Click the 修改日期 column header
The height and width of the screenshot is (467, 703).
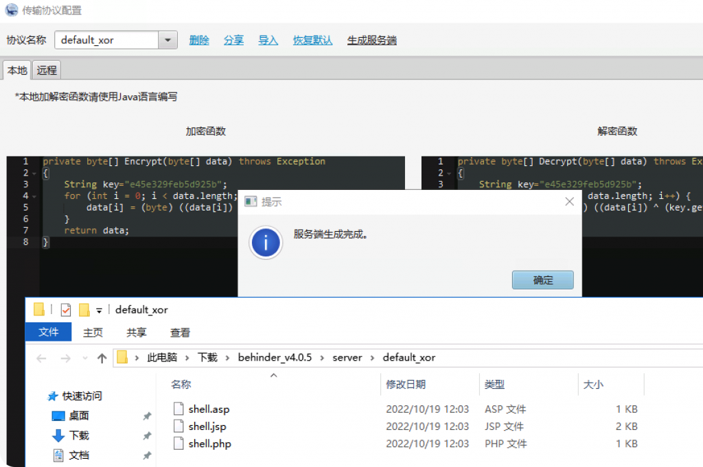pos(405,384)
